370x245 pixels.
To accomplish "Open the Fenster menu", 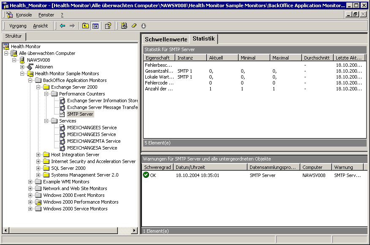I will 46,15.
